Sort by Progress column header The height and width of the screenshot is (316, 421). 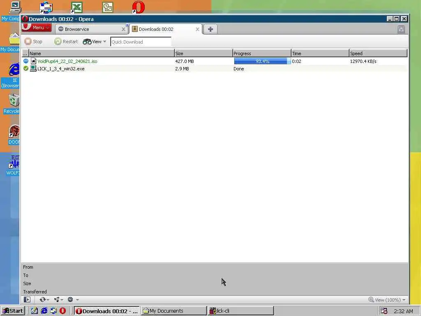[x=262, y=53]
